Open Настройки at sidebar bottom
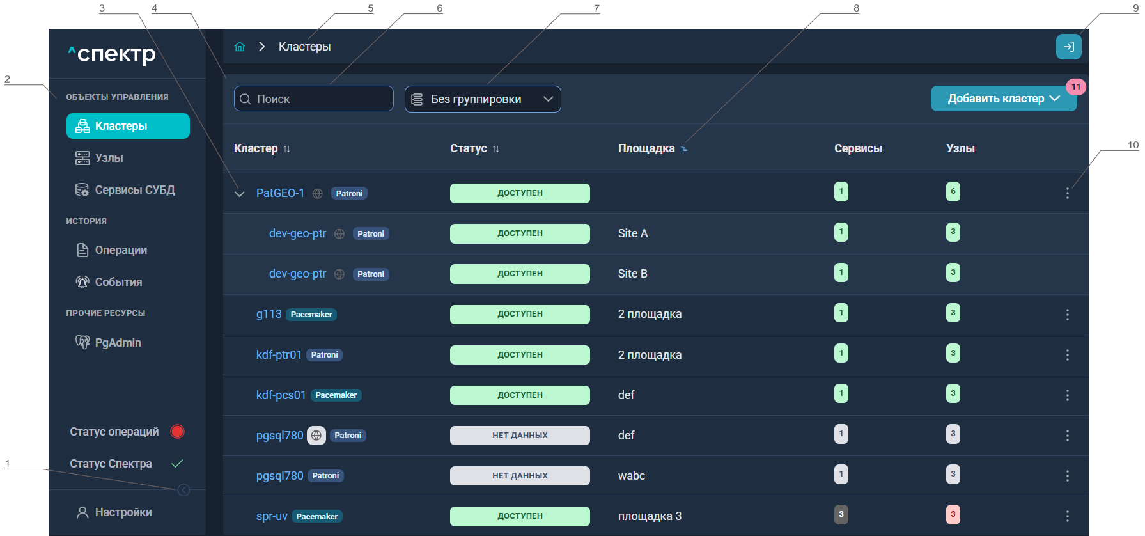Viewport: 1145px width, 536px height. point(115,512)
